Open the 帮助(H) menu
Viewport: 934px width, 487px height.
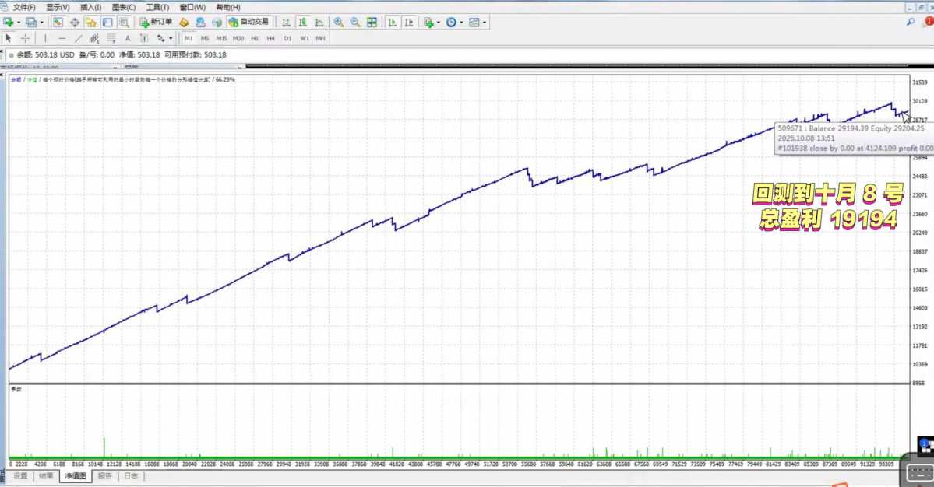coord(228,7)
